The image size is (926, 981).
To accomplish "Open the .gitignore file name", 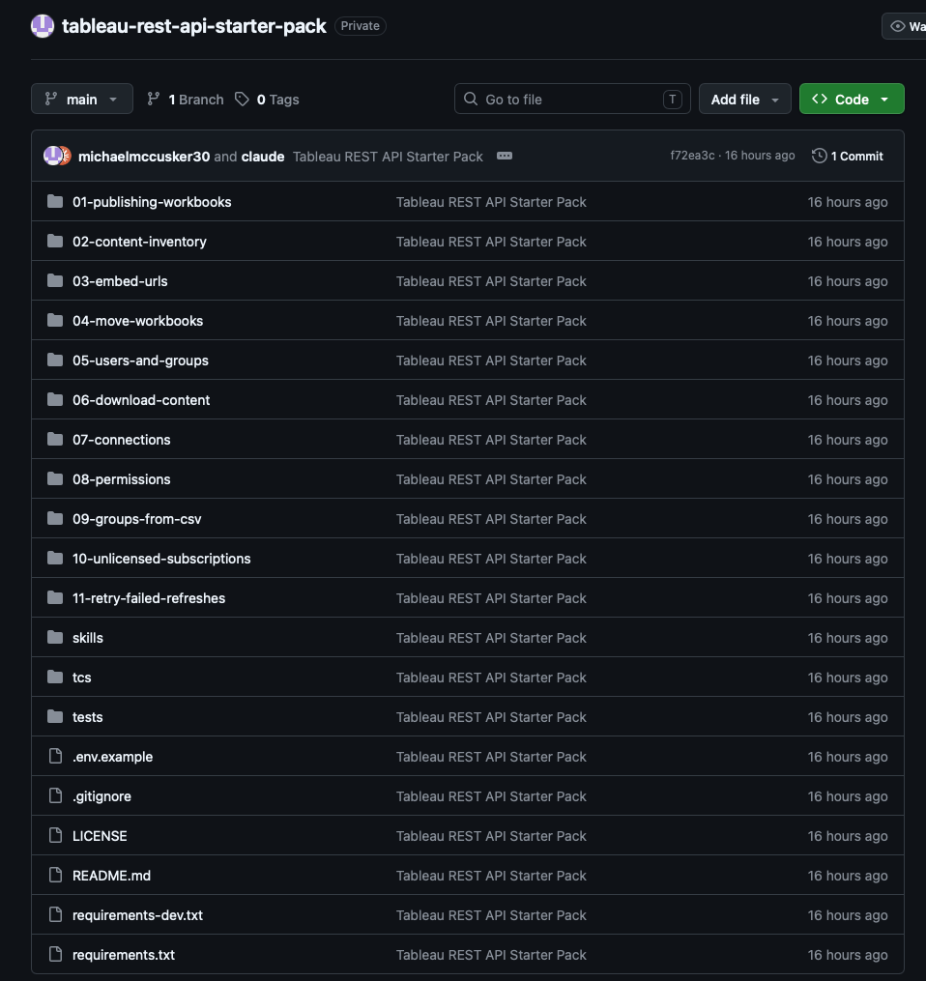I will (x=102, y=795).
